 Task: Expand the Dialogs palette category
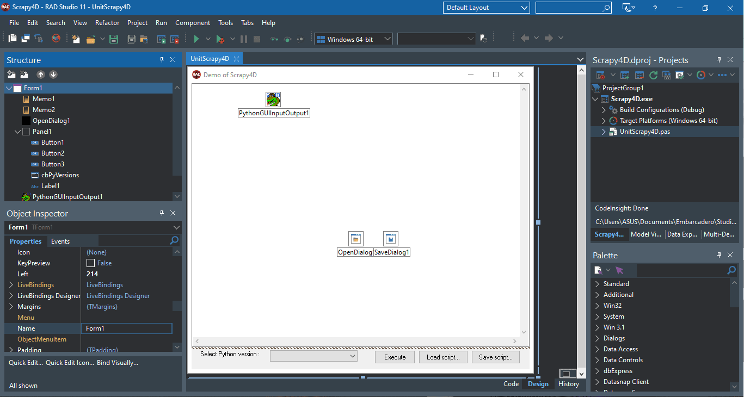597,338
